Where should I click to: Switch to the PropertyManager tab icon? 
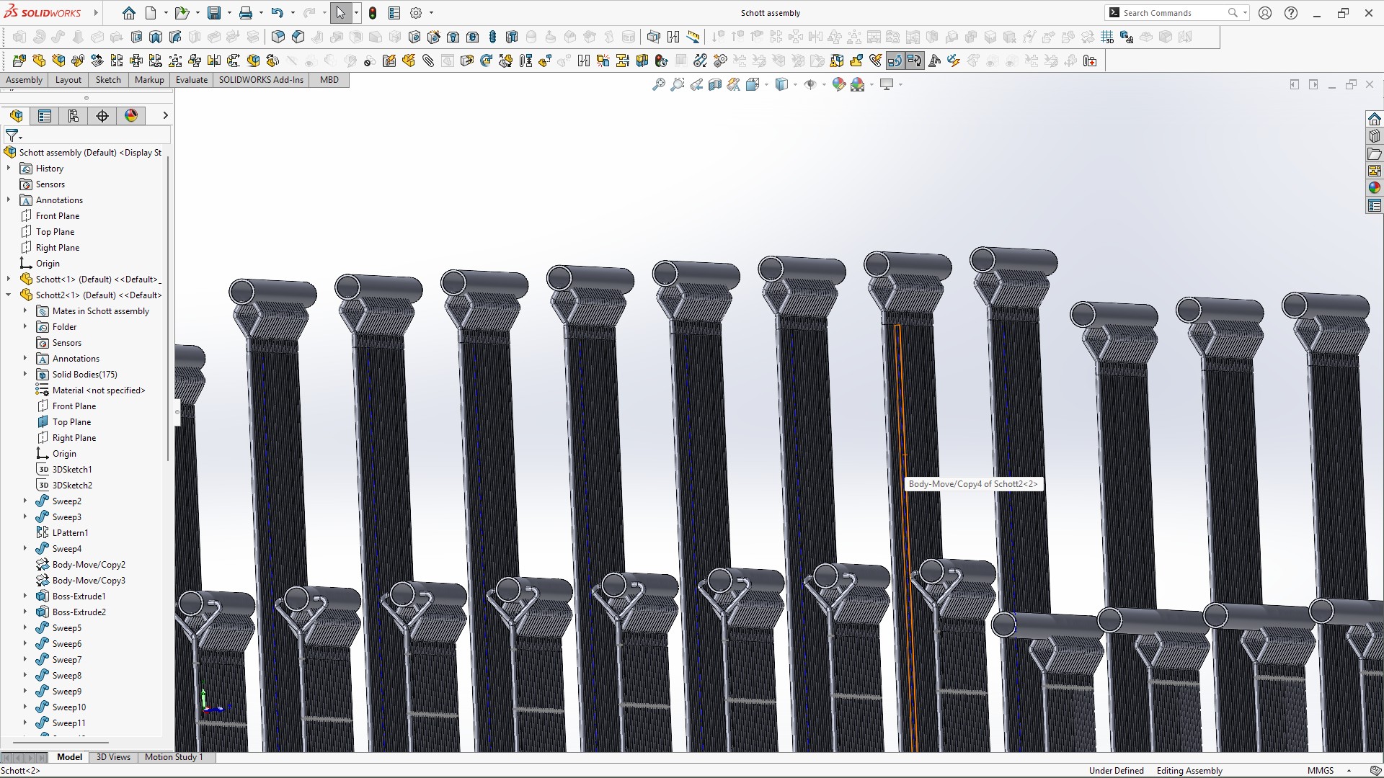click(45, 116)
